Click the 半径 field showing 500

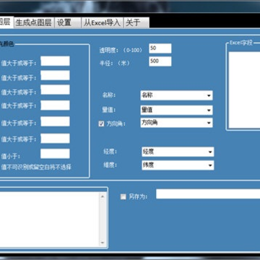(160, 61)
